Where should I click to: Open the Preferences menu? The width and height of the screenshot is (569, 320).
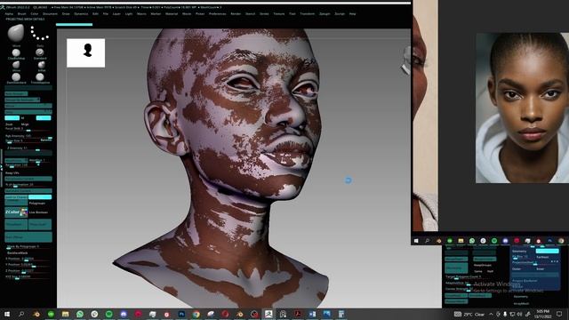(217, 14)
